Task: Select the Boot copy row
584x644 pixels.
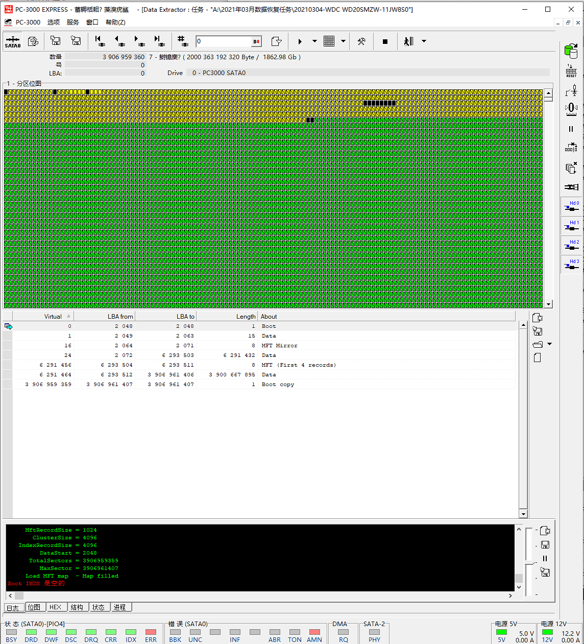Action: (259, 385)
